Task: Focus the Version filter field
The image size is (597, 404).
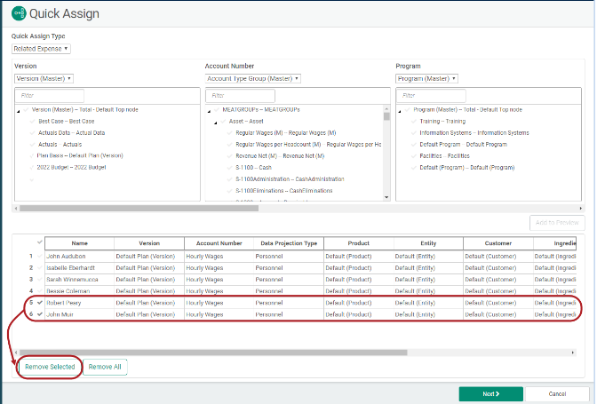Action: coord(50,96)
